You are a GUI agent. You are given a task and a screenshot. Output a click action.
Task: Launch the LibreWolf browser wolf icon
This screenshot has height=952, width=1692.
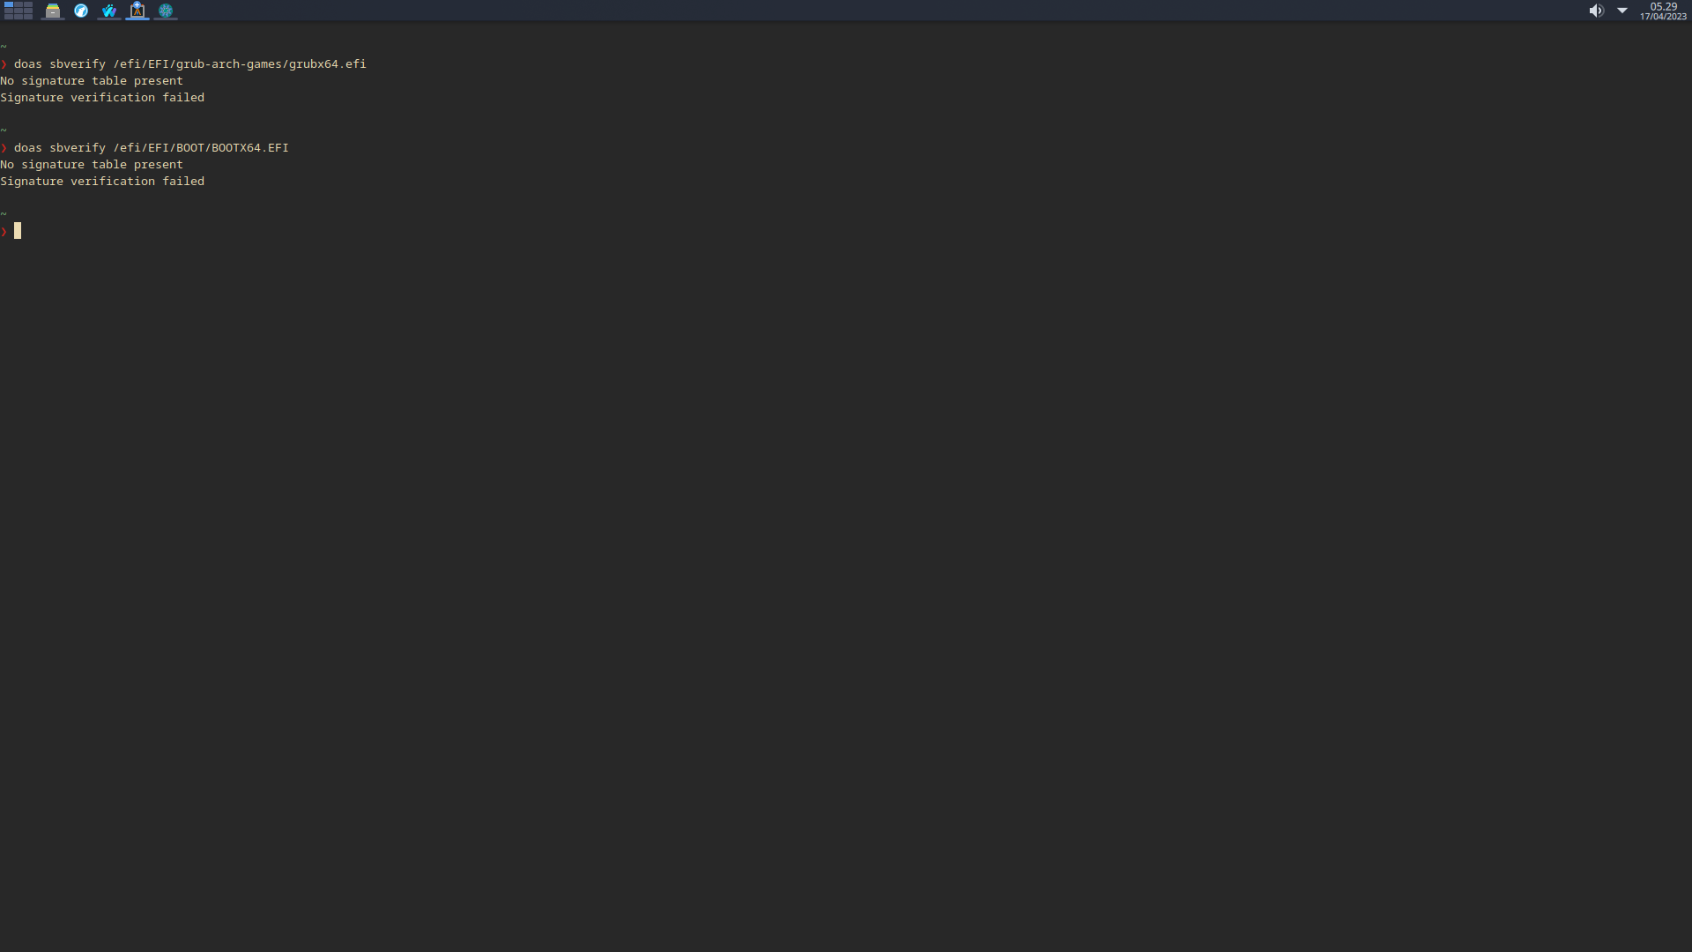pyautogui.click(x=81, y=11)
